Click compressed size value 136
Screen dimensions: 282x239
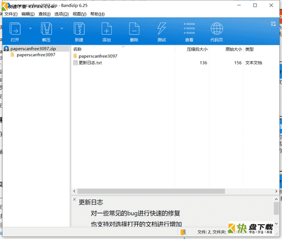click(x=203, y=63)
